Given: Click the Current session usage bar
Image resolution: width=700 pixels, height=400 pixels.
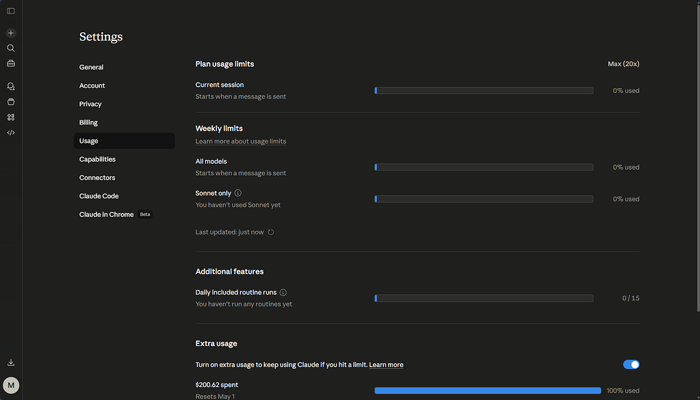Looking at the screenshot, I should coord(484,90).
